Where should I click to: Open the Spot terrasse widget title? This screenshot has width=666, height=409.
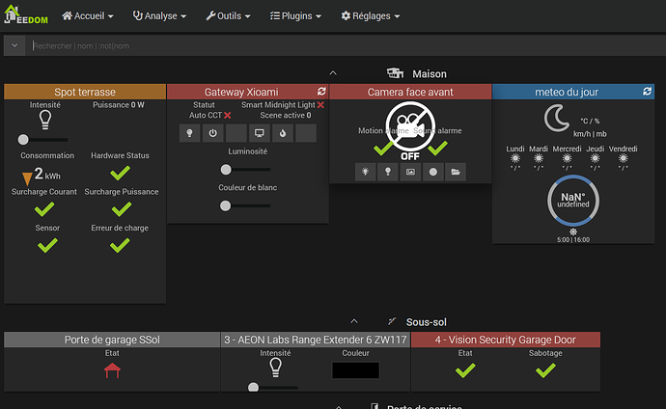(85, 92)
